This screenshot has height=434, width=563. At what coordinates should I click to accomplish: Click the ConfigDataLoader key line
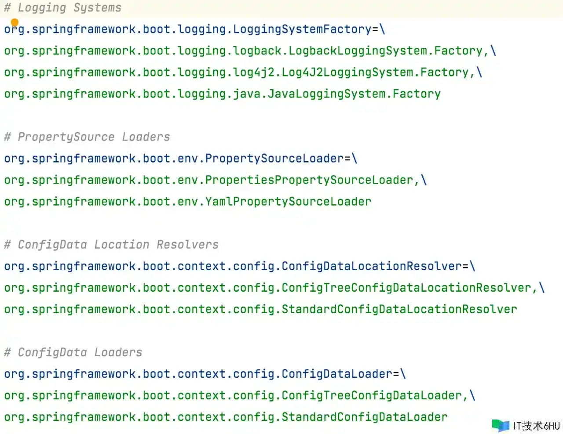[205, 374]
